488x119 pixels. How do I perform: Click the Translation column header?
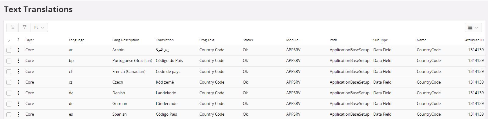tap(165, 40)
